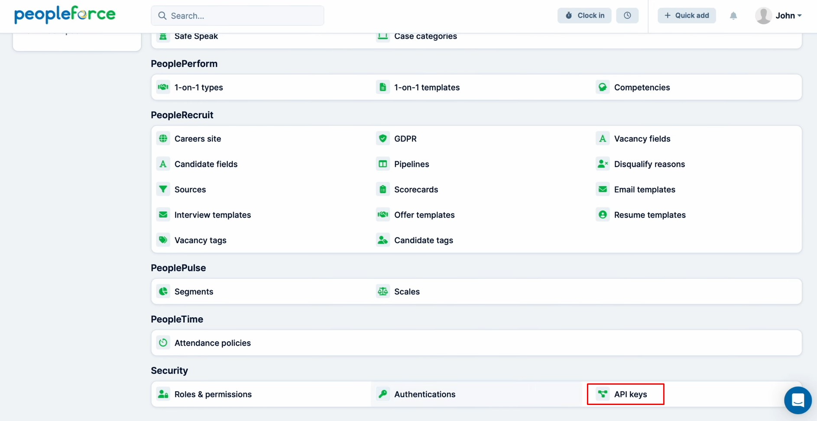Screen dimensions: 817x421
Task: Click the Clock in button
Action: click(584, 15)
